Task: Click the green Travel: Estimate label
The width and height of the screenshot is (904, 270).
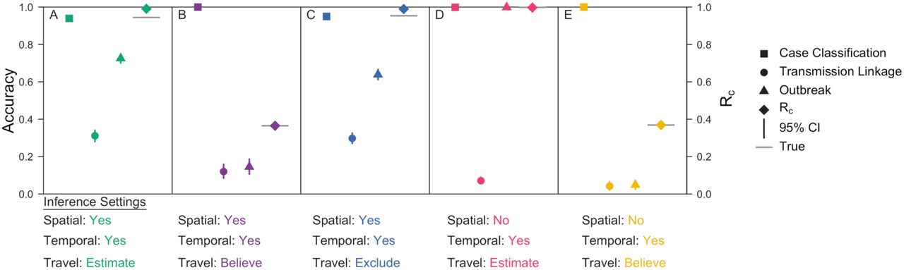Action: click(90, 262)
